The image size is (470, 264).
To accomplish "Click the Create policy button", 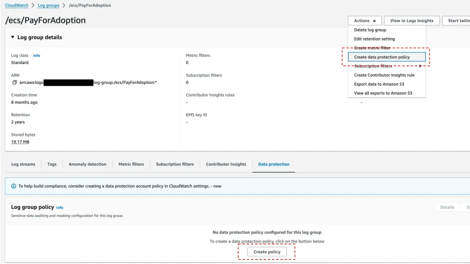I will (267, 252).
